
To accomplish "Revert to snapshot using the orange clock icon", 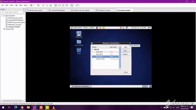I will point(47,5).
